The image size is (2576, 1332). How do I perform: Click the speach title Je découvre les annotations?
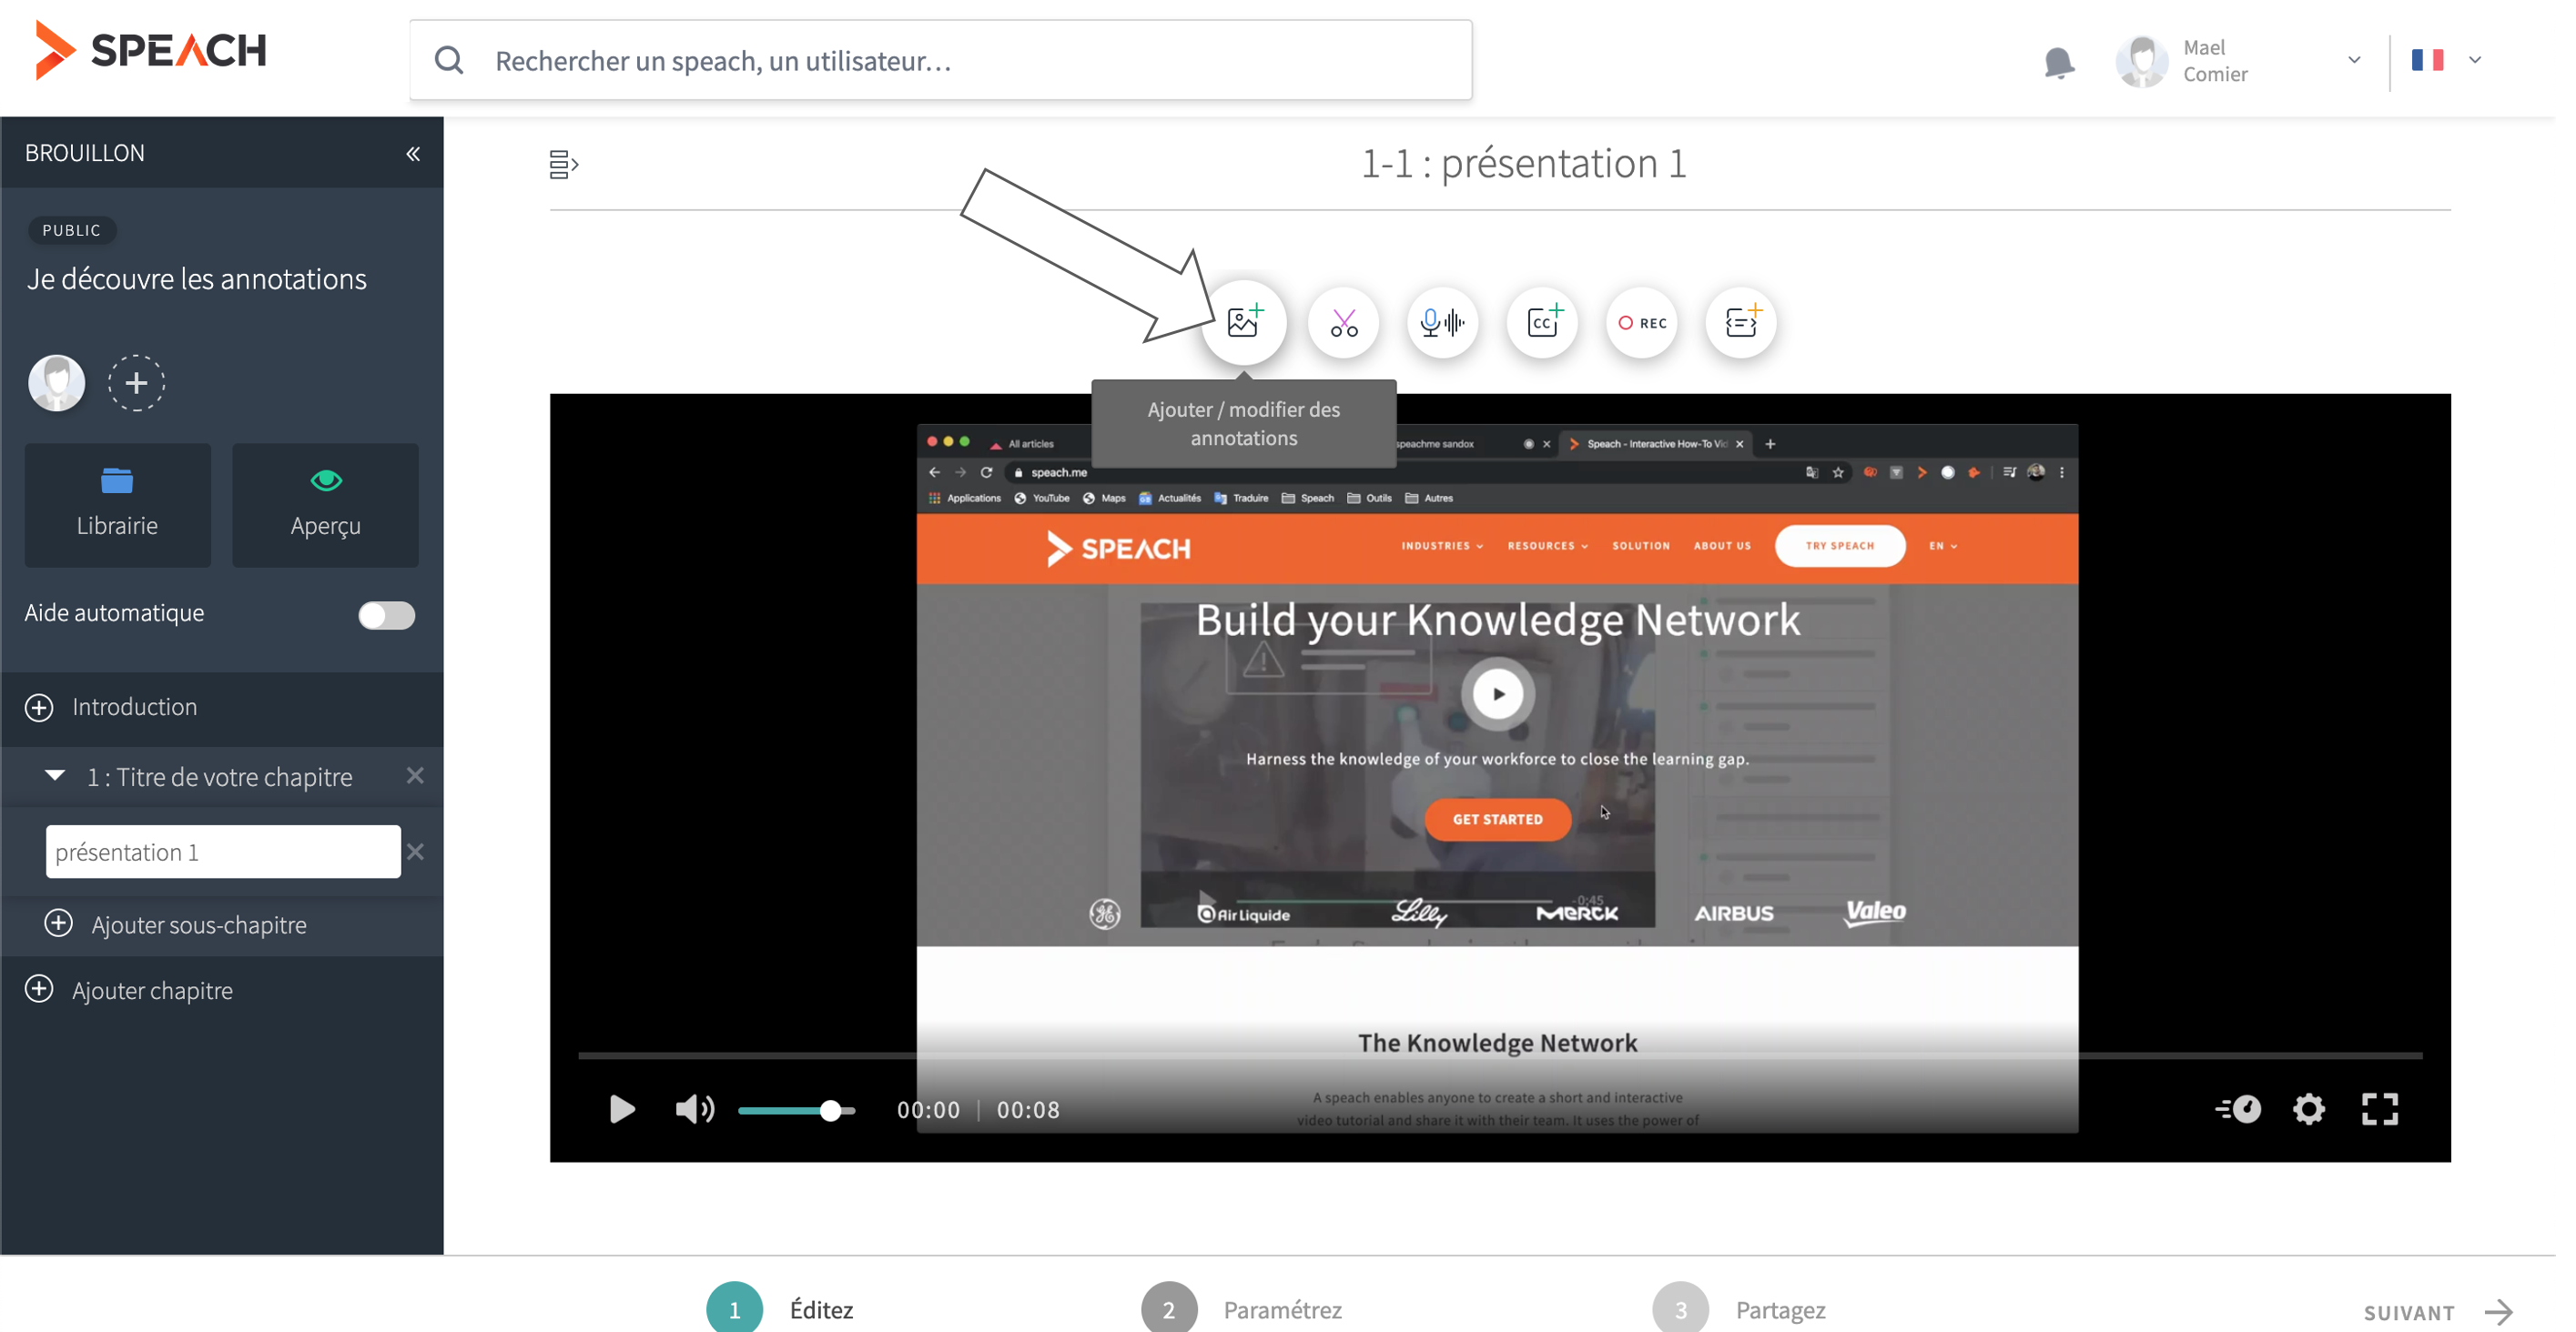point(197,278)
